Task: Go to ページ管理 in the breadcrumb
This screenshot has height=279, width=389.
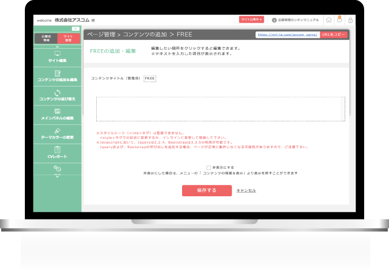Action: tap(101, 35)
